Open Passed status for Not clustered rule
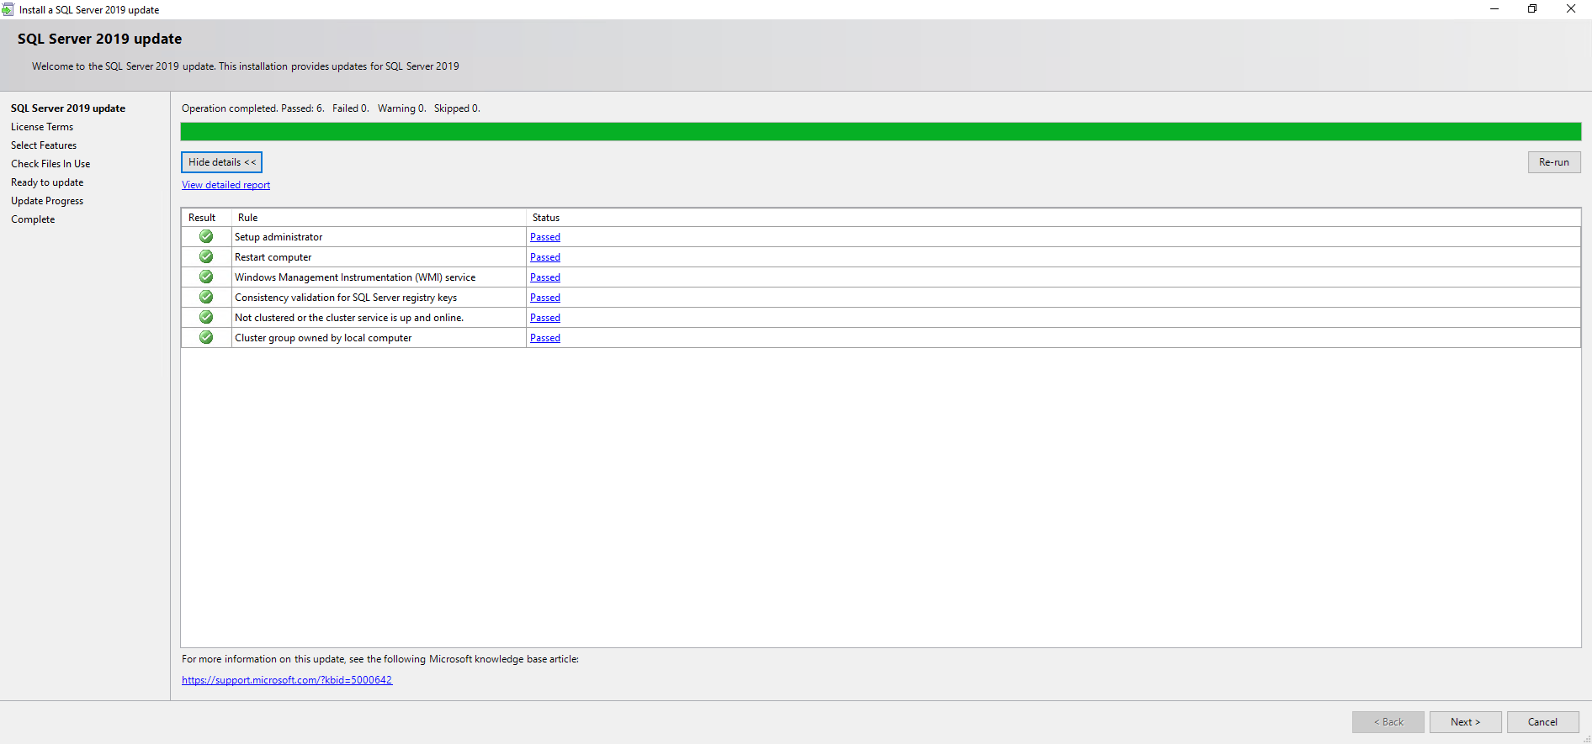1592x744 pixels. coord(545,318)
